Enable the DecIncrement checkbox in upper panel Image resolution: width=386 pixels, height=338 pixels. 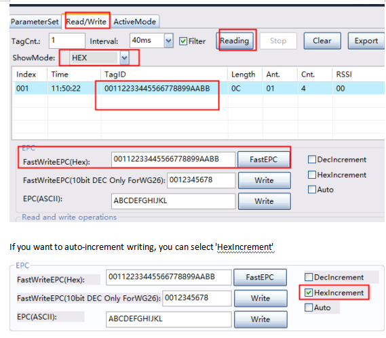click(311, 159)
